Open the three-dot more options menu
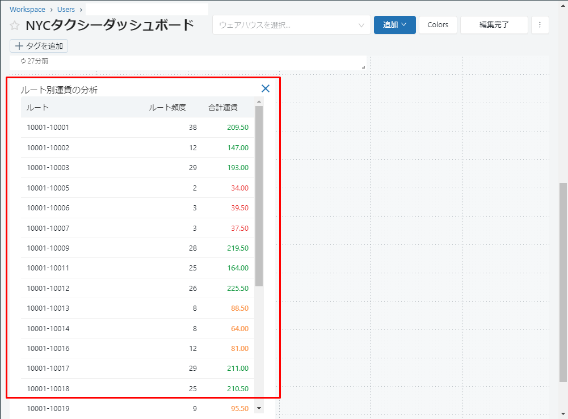Image resolution: width=568 pixels, height=419 pixels. (540, 25)
